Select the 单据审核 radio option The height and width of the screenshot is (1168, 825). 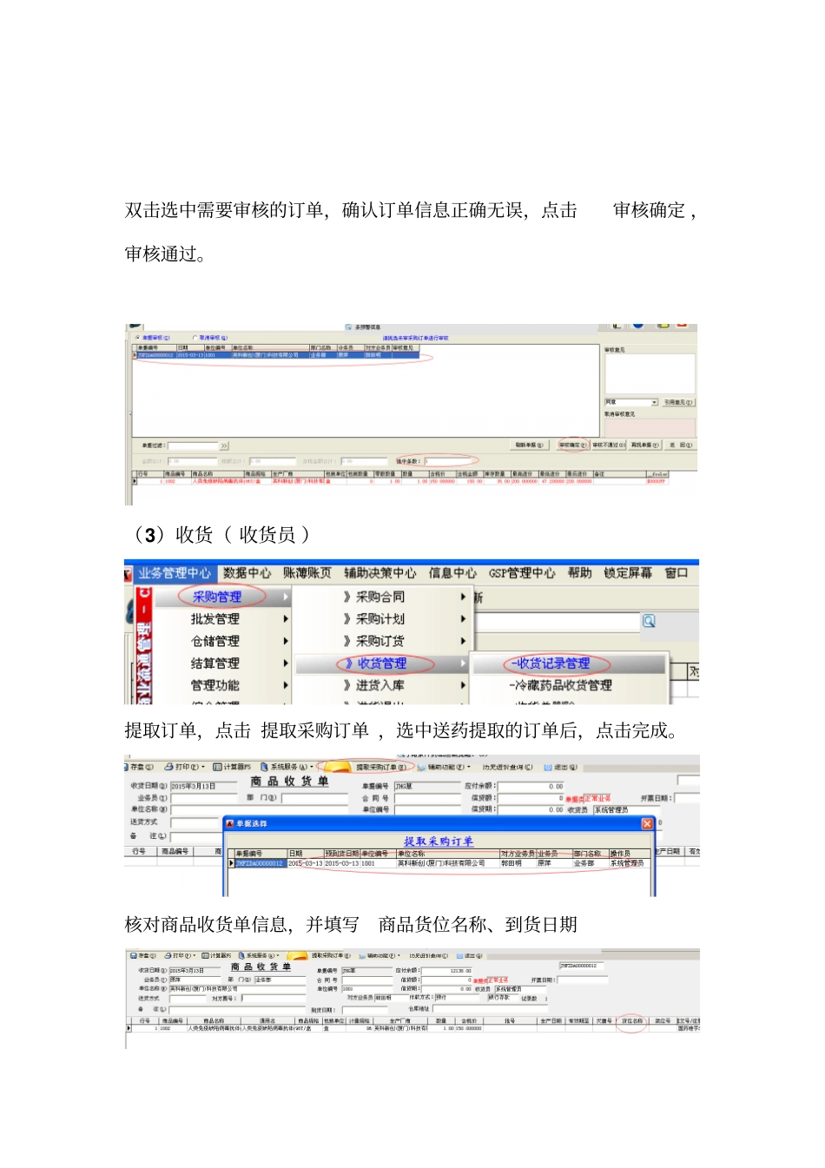(x=153, y=338)
